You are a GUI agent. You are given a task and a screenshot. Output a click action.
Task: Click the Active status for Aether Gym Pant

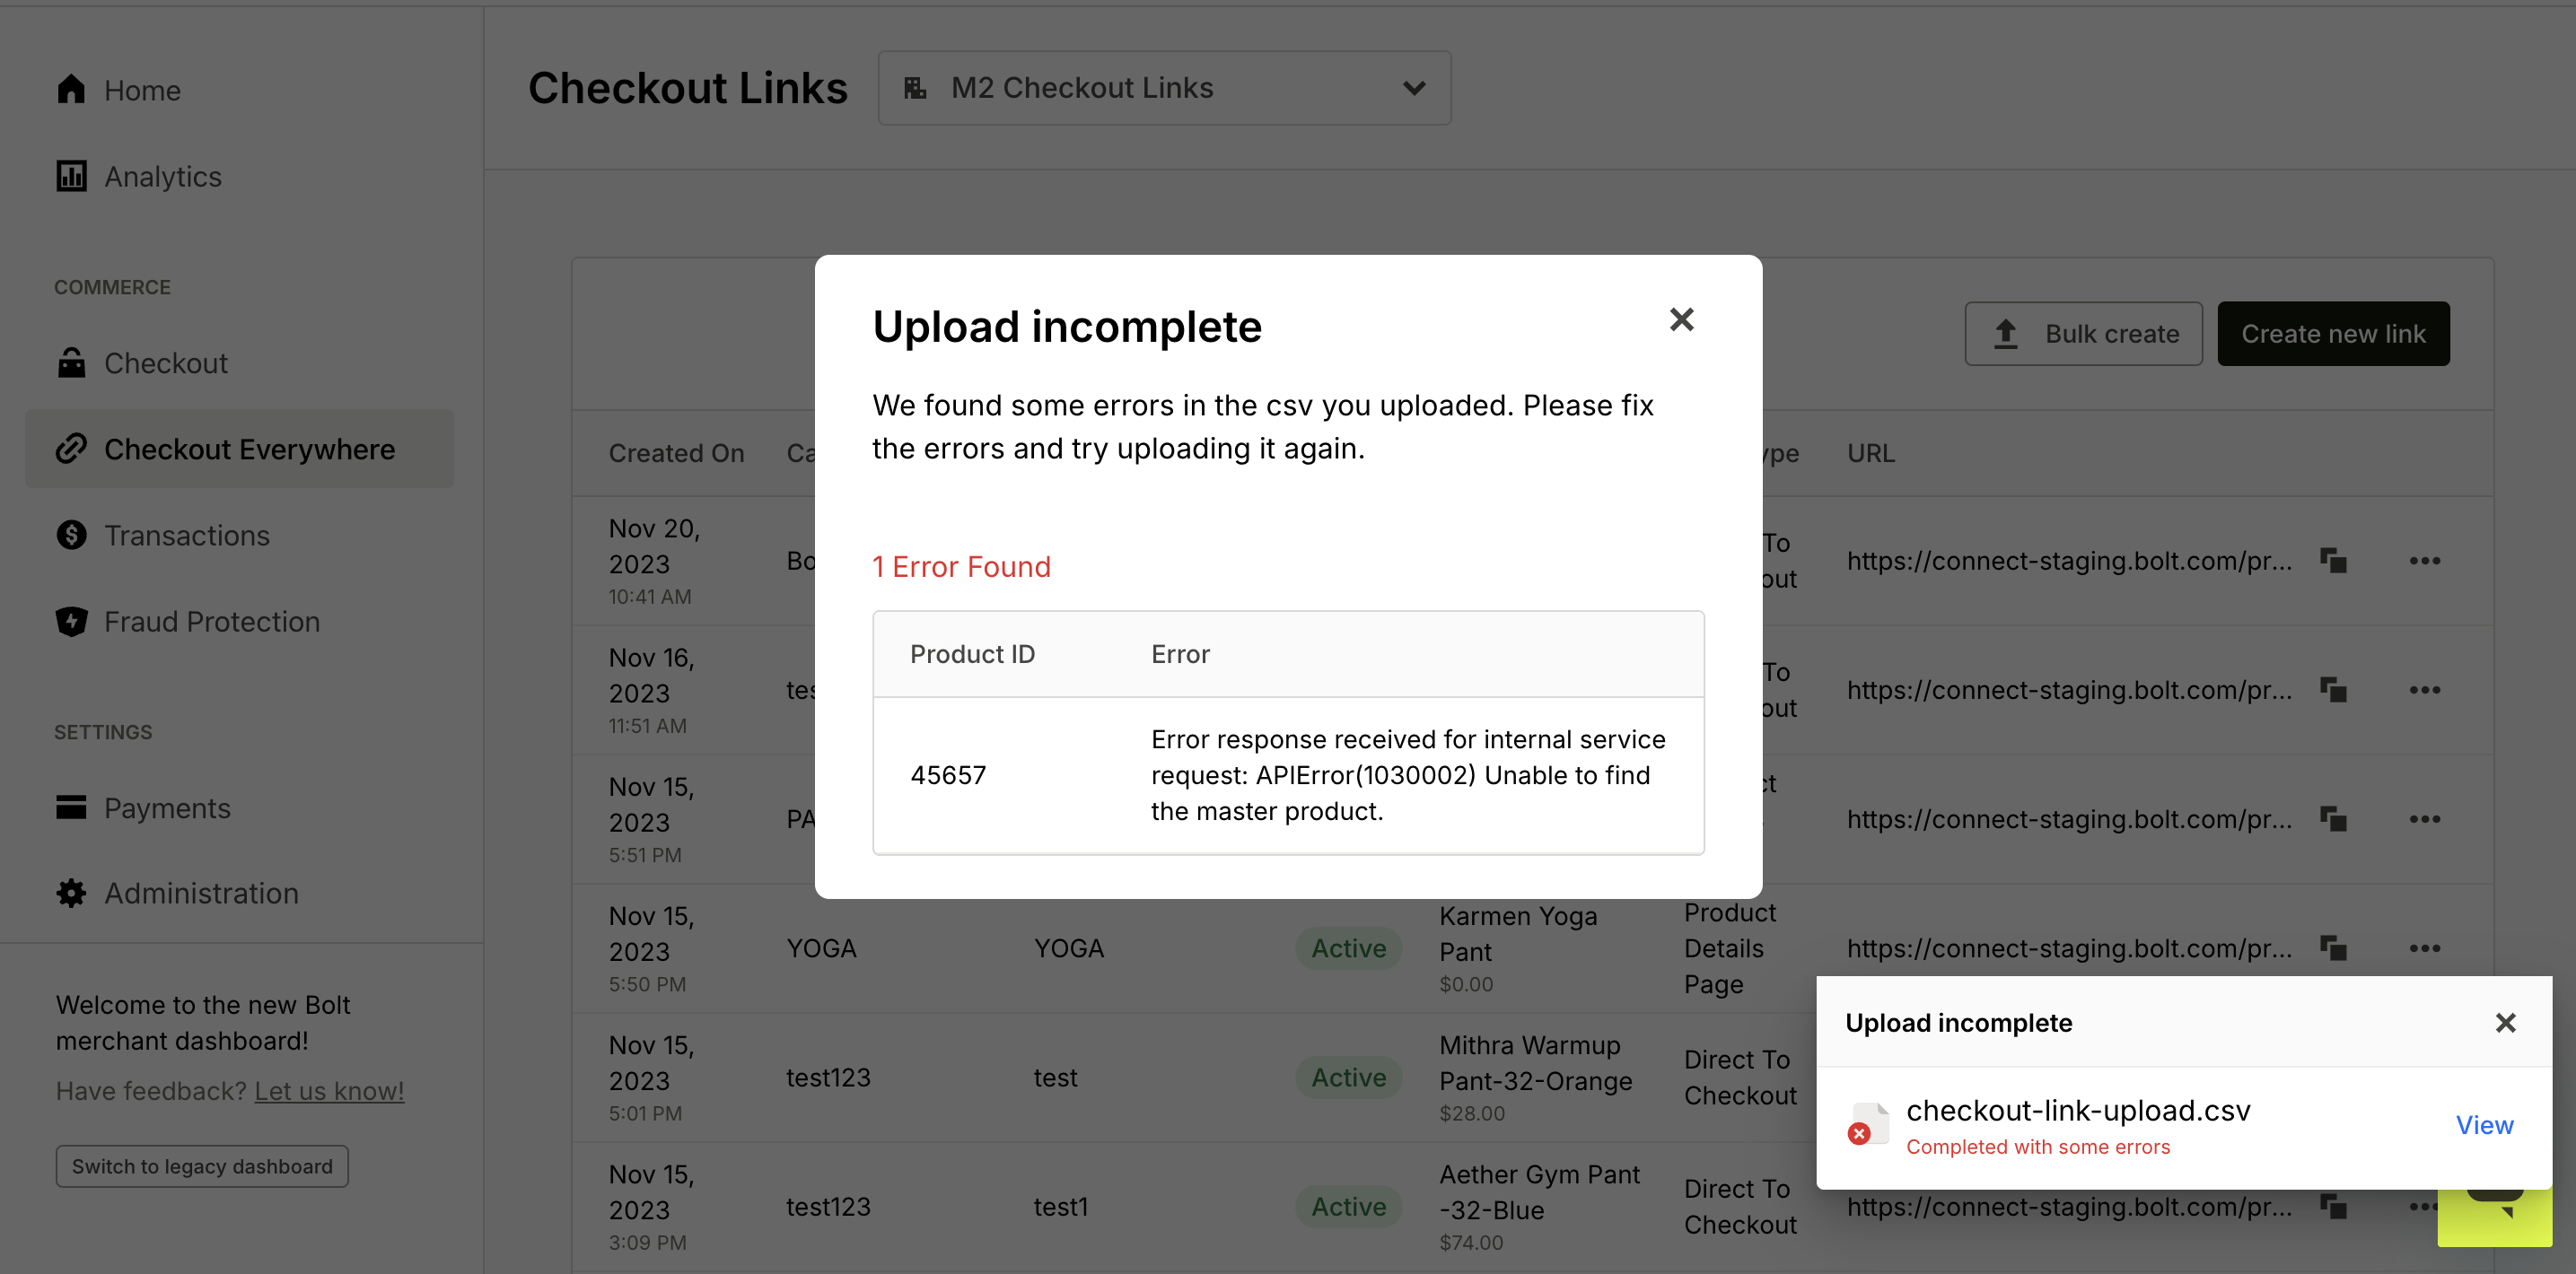[1348, 1207]
